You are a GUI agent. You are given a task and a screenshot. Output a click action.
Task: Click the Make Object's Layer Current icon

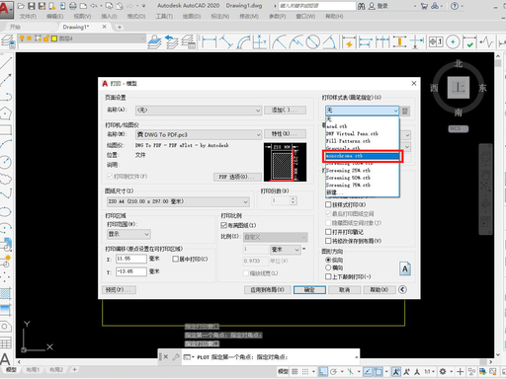pos(154,42)
